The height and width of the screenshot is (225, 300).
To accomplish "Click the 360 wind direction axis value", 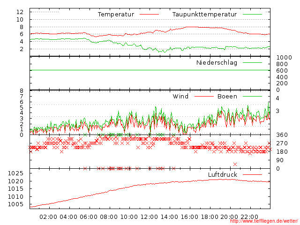I will coord(282,135).
